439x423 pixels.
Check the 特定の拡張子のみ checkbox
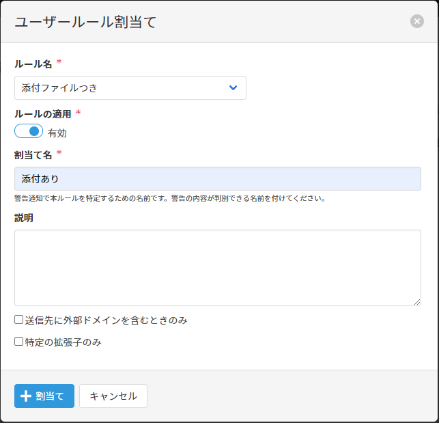click(19, 341)
